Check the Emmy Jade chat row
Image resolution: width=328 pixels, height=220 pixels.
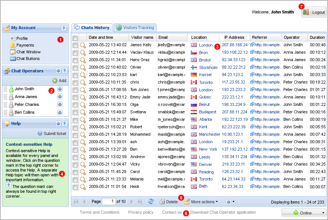(75, 97)
